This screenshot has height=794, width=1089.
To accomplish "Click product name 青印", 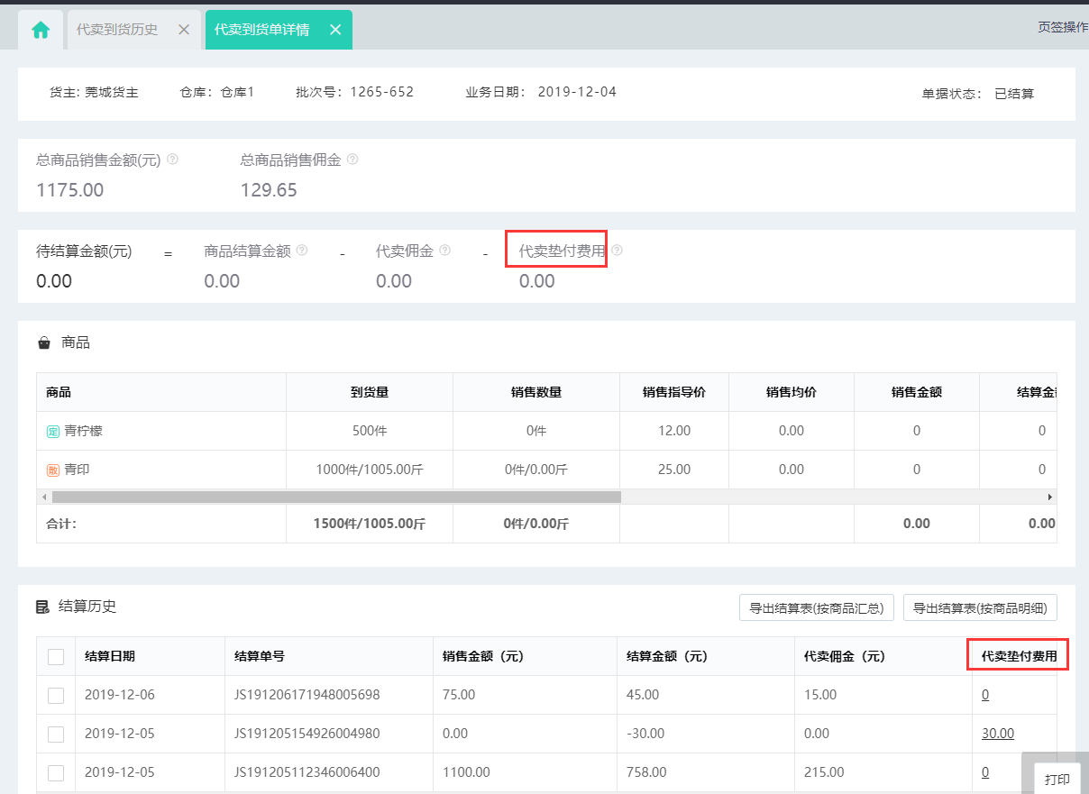I will pyautogui.click(x=77, y=470).
